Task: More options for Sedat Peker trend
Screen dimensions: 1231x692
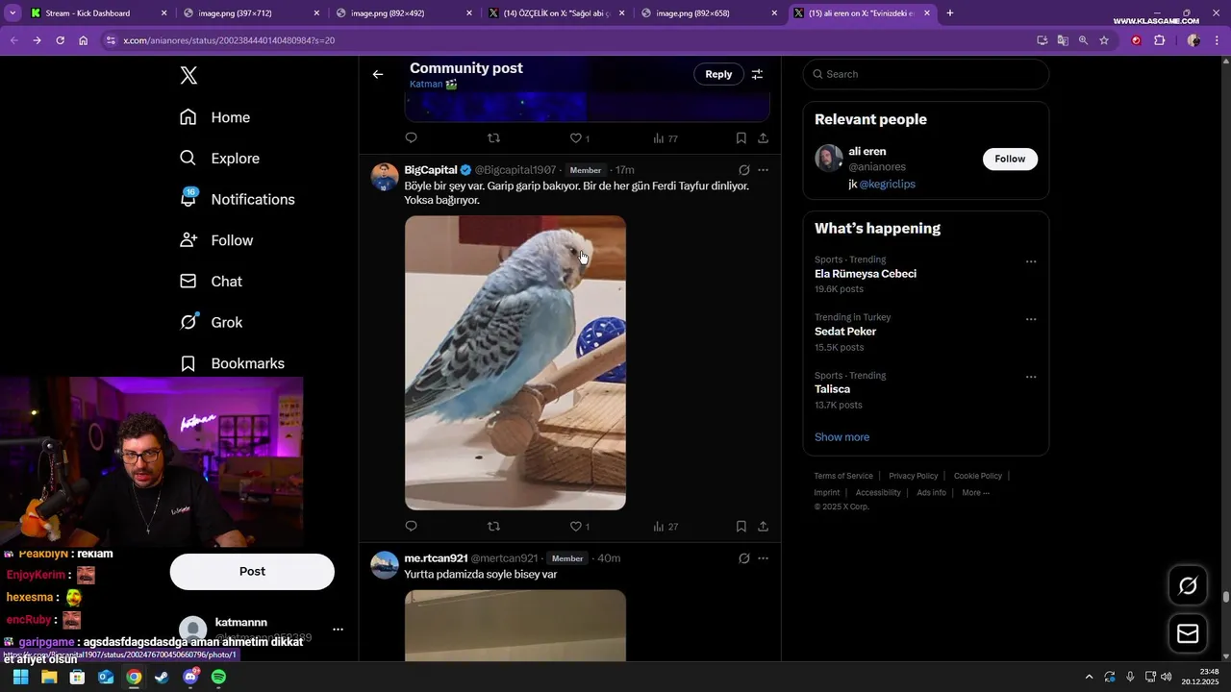Action: tap(1031, 319)
